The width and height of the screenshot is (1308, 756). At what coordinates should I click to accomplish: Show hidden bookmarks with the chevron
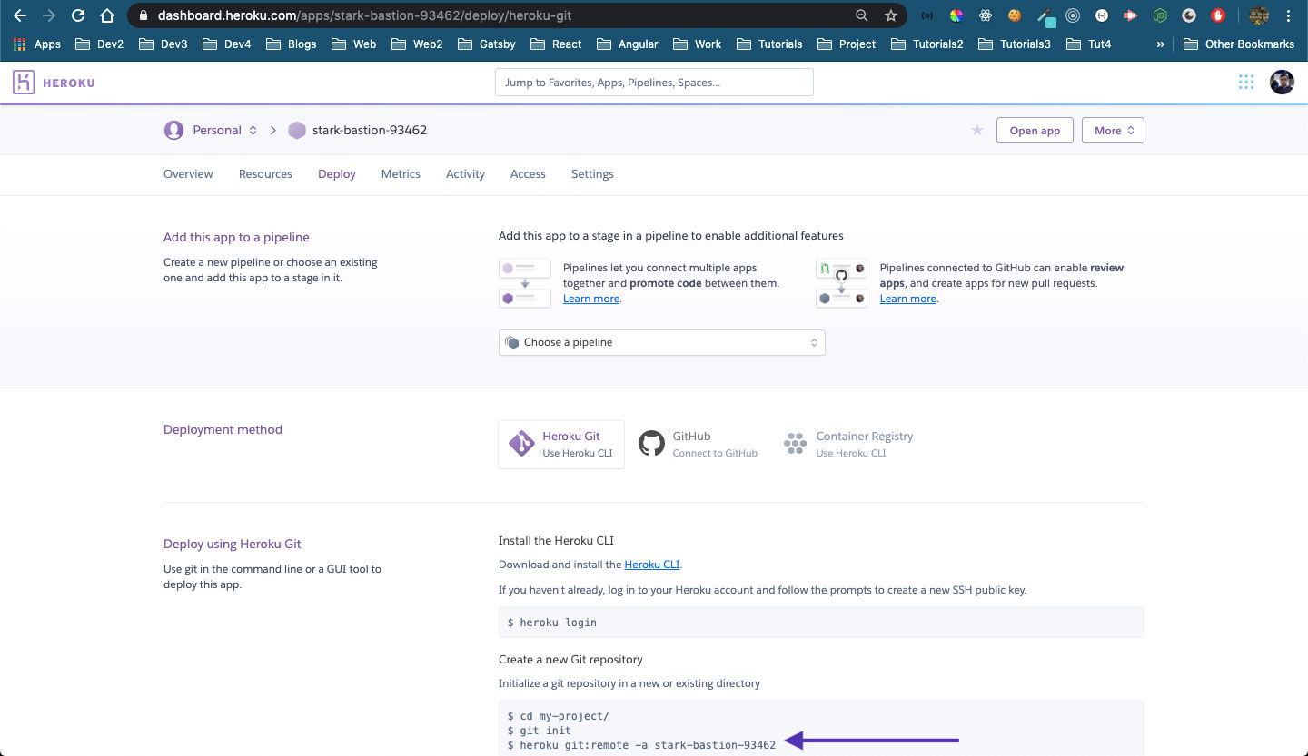(1160, 44)
